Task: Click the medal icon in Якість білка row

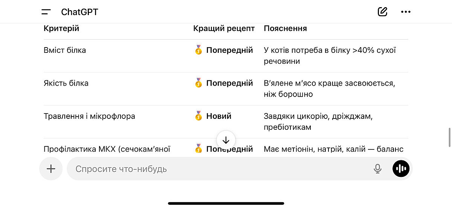Action: [199, 83]
